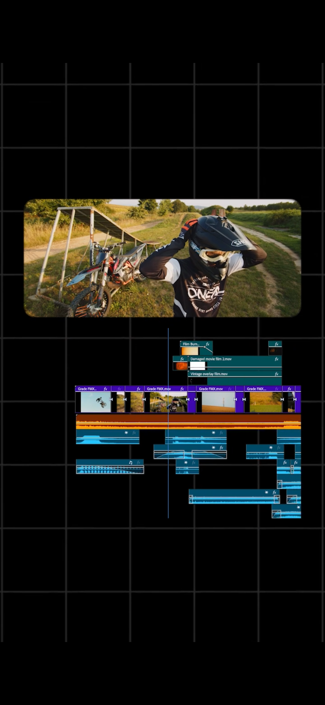Select Grade FMX clip with jumping biker thumbnail
This screenshot has height=705, width=325.
pyautogui.click(x=93, y=399)
